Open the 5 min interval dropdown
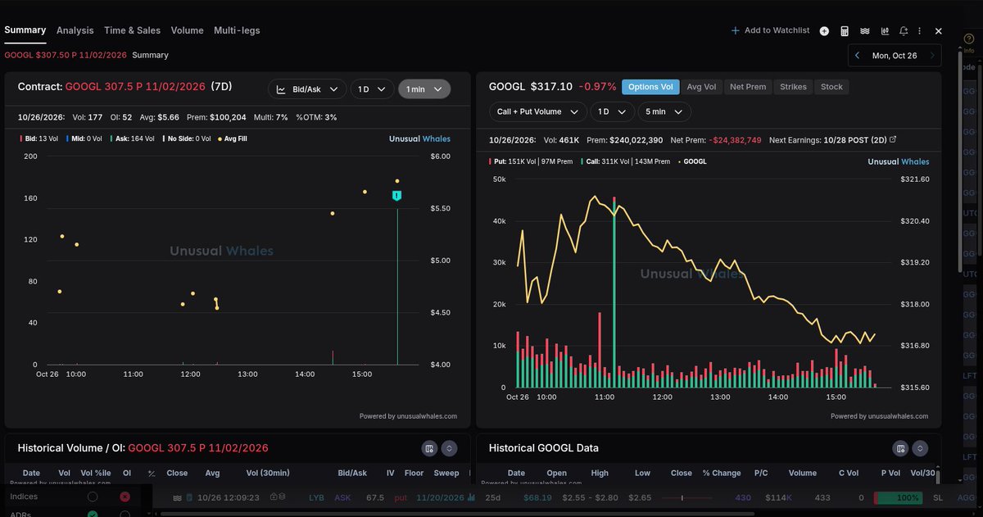 (x=665, y=111)
